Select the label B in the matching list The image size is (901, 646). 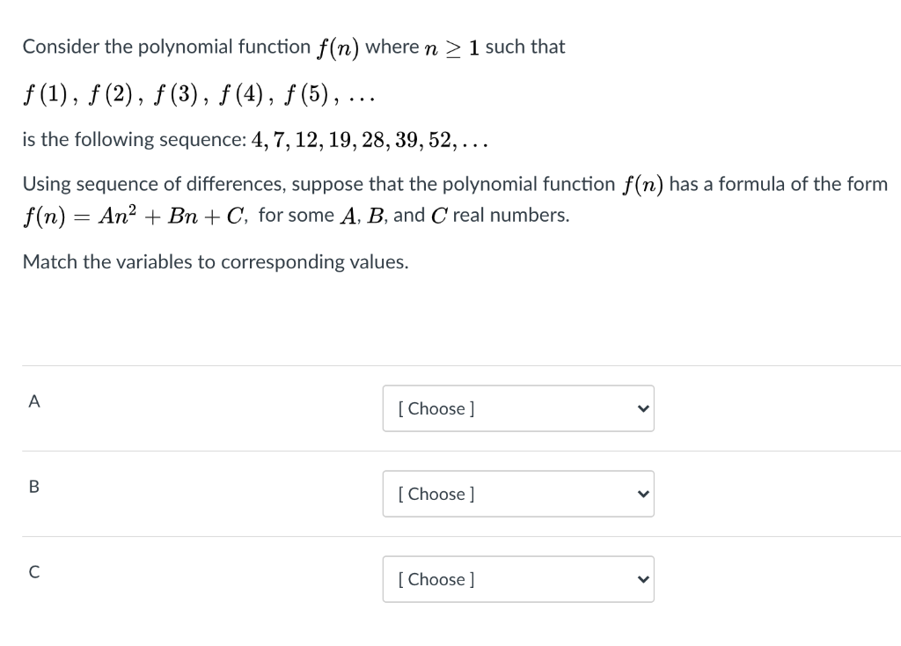[33, 487]
